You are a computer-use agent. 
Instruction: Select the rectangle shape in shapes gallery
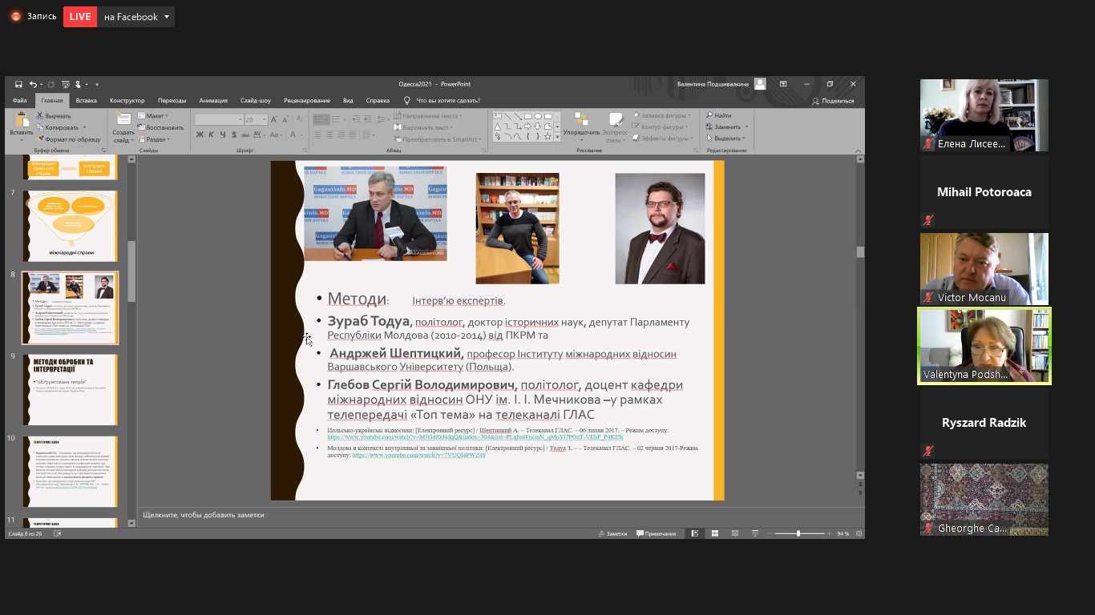(x=528, y=116)
